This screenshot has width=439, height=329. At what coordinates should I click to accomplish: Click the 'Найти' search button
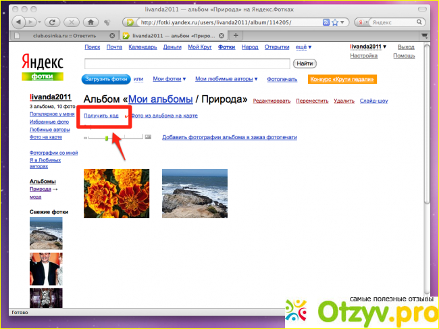[x=305, y=64]
